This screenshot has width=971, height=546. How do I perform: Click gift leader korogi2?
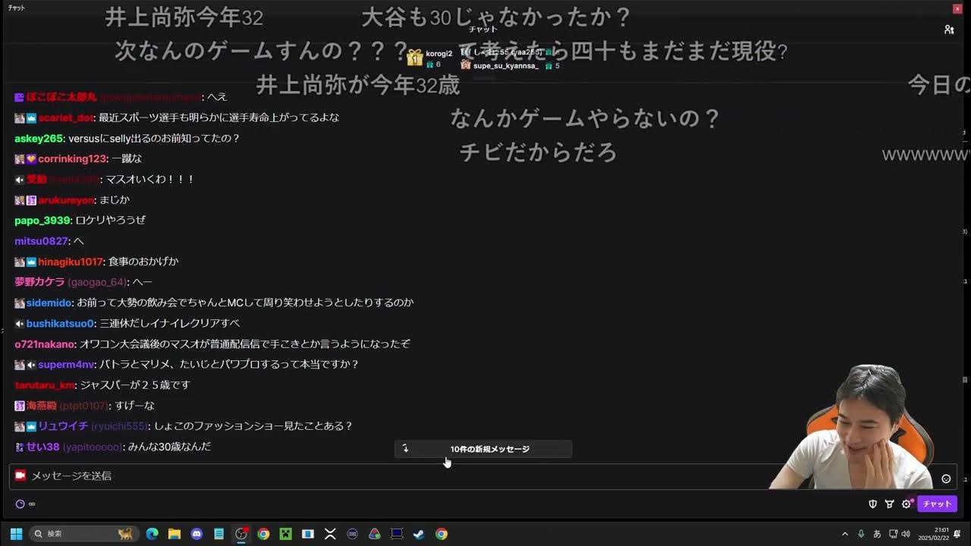438,54
